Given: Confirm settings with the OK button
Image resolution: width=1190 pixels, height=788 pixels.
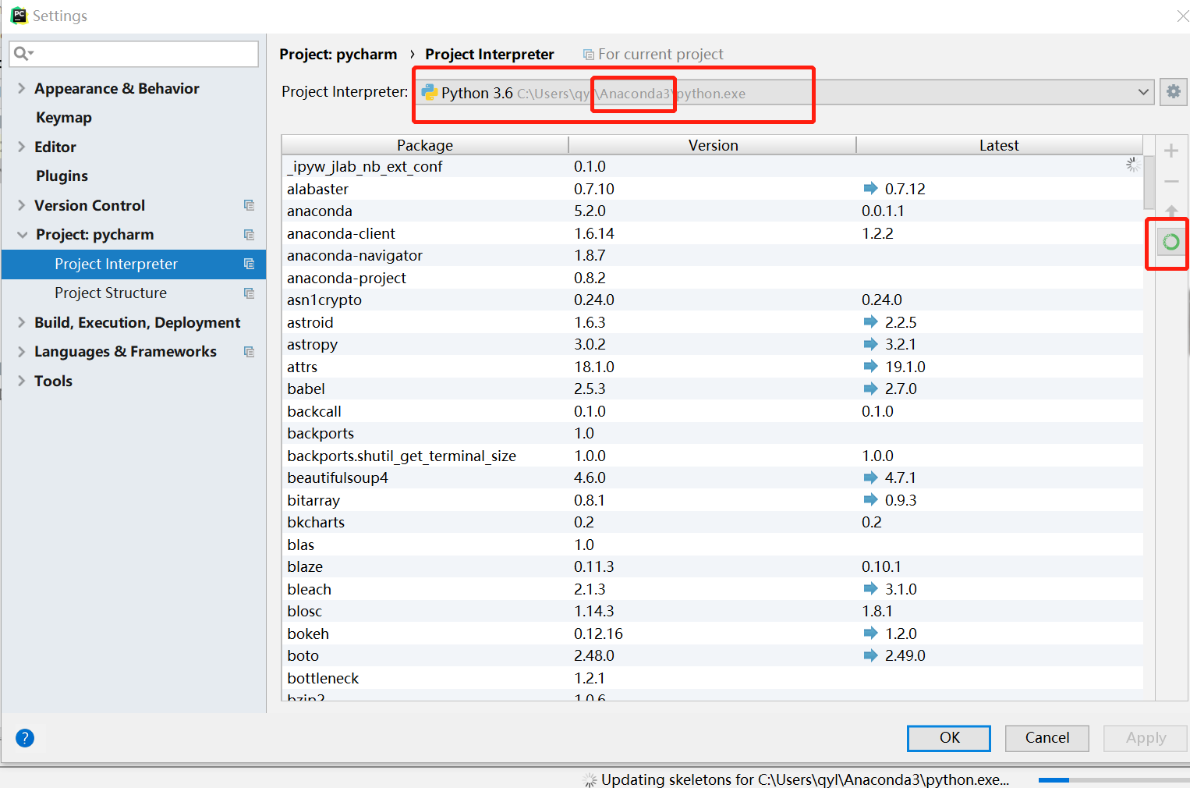Looking at the screenshot, I should coord(949,738).
